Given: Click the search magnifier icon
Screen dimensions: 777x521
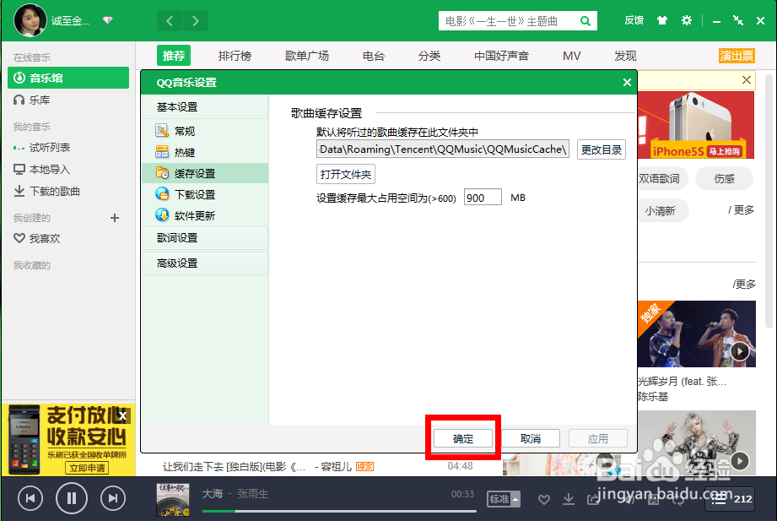Looking at the screenshot, I should click(585, 21).
